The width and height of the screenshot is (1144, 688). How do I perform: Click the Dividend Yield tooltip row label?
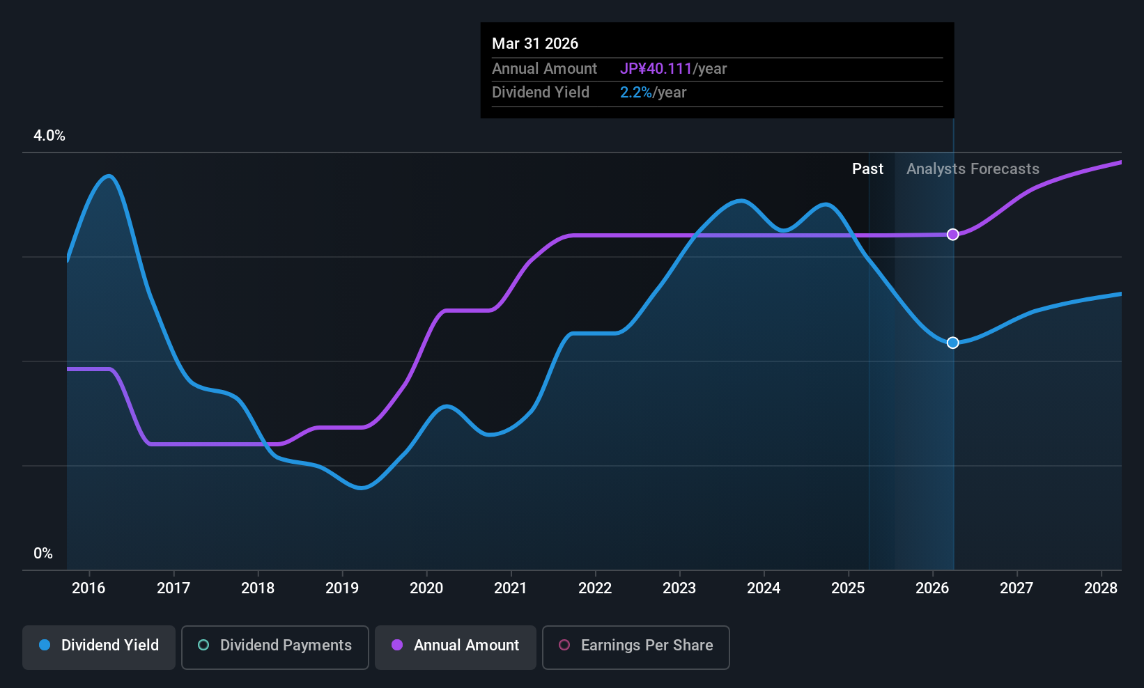point(541,93)
